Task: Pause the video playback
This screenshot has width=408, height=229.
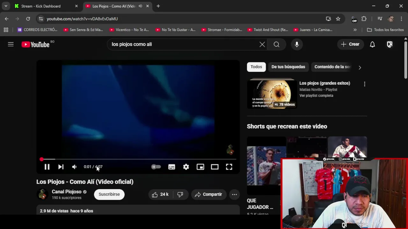Action: (47, 167)
